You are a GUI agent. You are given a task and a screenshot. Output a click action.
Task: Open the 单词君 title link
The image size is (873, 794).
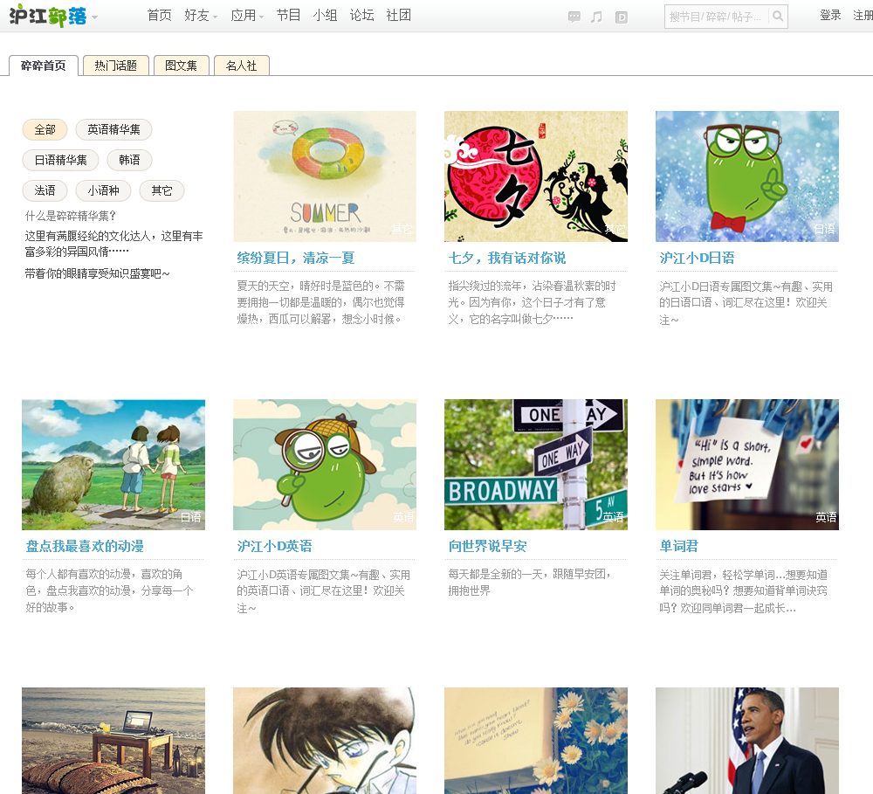[x=678, y=546]
